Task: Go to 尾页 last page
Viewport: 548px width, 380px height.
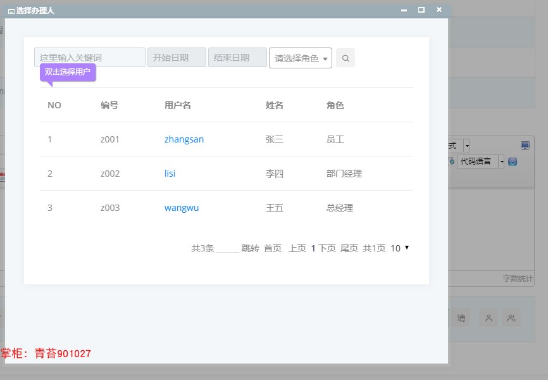Action: [x=350, y=248]
